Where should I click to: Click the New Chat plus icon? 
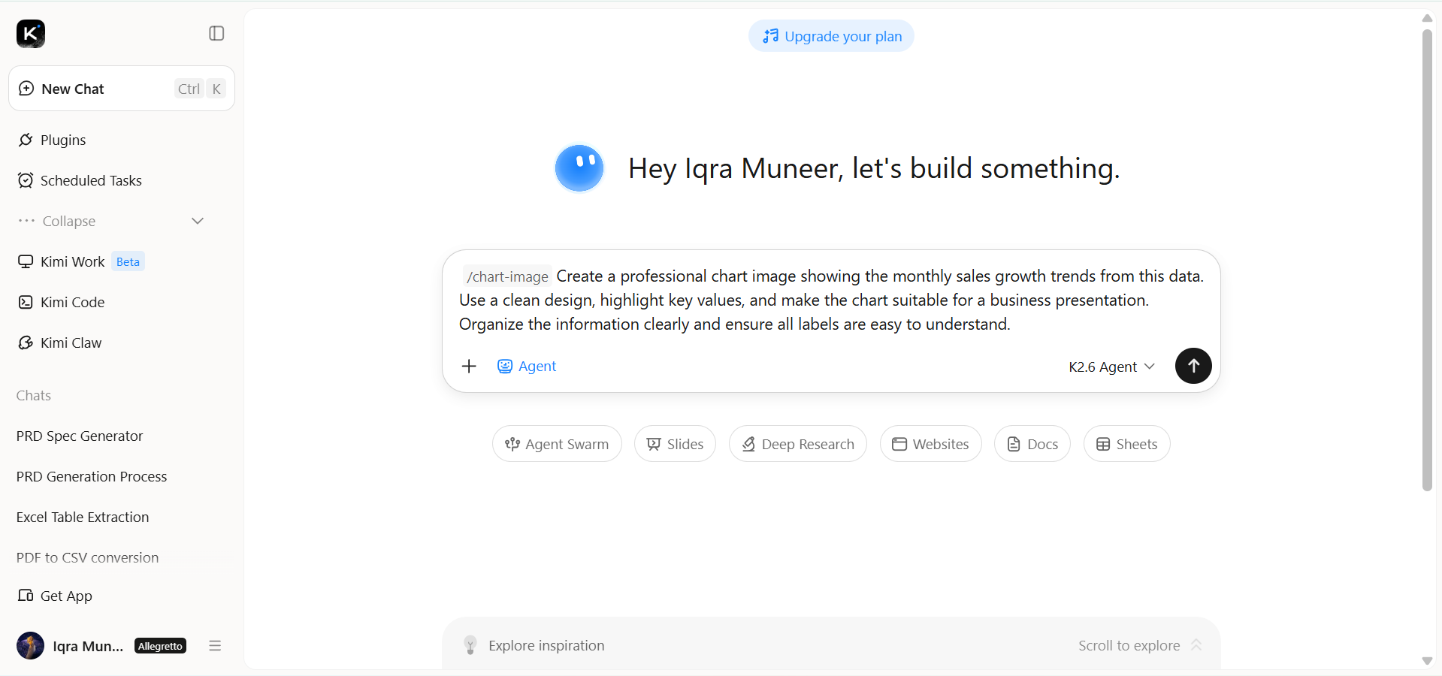pos(26,89)
